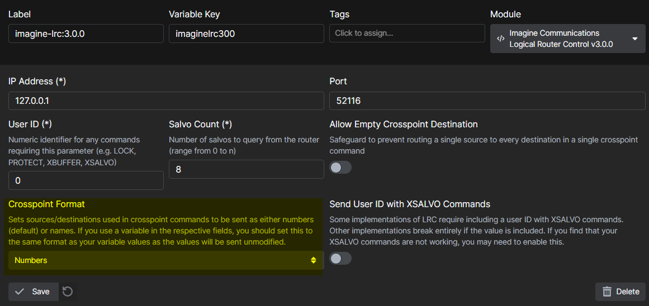Enable Allow Empty Crosspoint Destination toggle
This screenshot has height=306, width=649.
coord(340,168)
